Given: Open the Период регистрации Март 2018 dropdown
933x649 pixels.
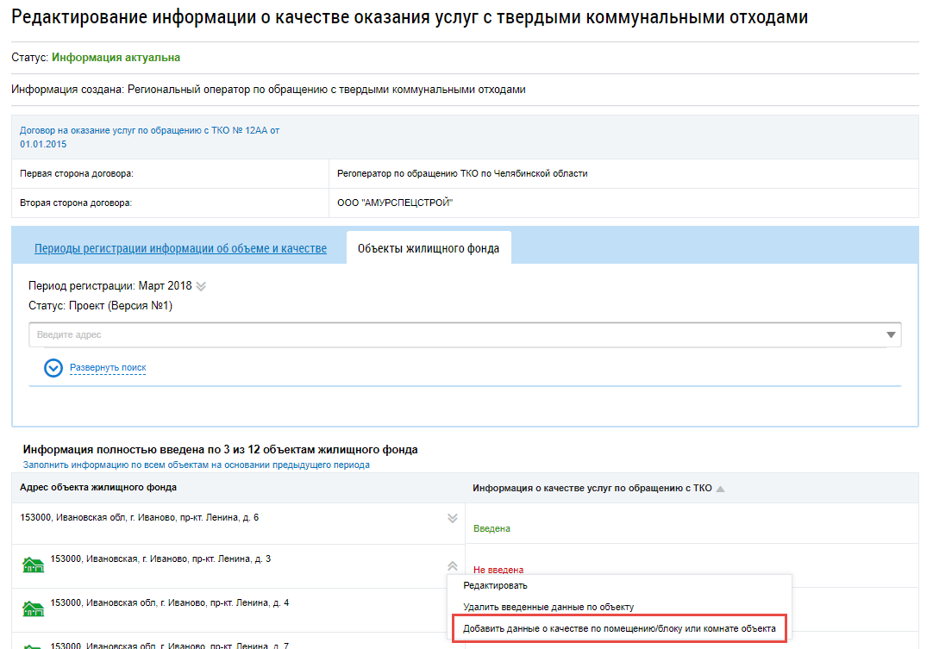Looking at the screenshot, I should (x=201, y=286).
